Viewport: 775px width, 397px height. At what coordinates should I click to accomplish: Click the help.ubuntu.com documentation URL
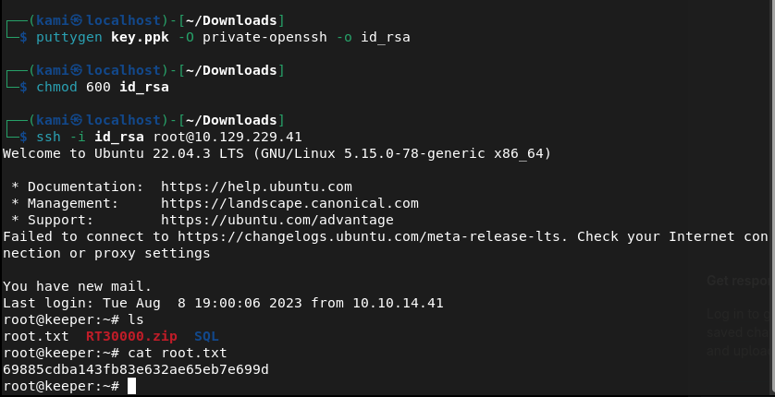[256, 186]
